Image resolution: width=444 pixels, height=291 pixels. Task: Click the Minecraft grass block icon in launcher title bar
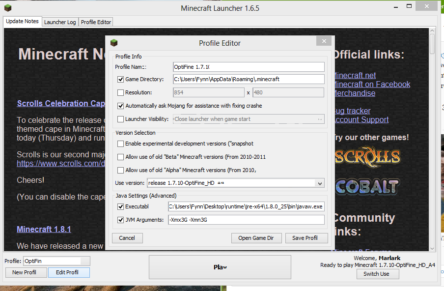[x=8, y=8]
